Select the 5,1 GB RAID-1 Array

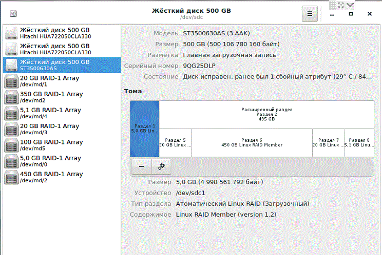[62, 113]
